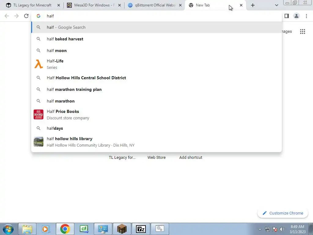The width and height of the screenshot is (313, 235).
Task: Click the search icon beside half baked harvest
Action: click(39, 39)
